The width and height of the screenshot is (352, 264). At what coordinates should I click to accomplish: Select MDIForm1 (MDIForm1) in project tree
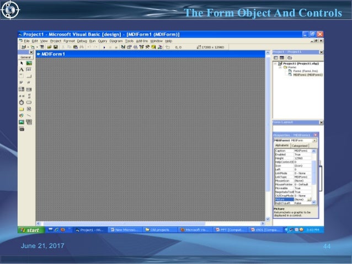coord(308,75)
